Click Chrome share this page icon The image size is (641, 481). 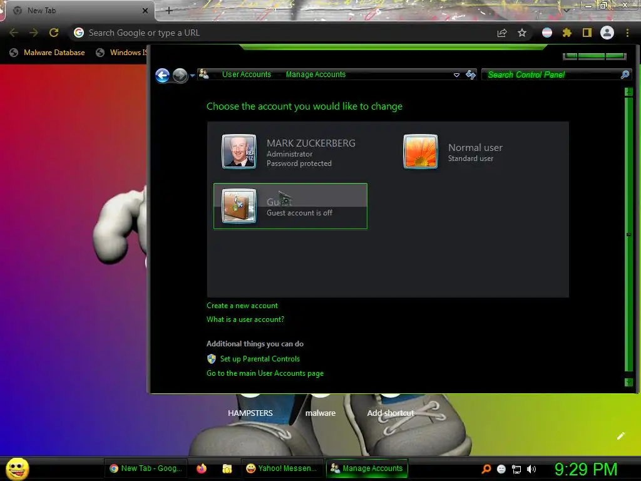(x=502, y=33)
